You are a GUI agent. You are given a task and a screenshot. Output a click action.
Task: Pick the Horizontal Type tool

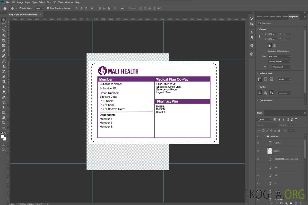3,102
